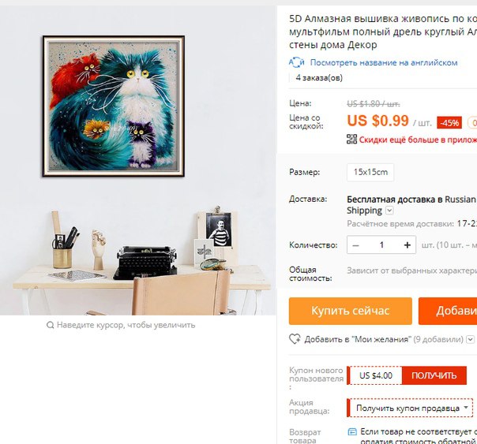Click the QR code icon for app discounts

351,139
